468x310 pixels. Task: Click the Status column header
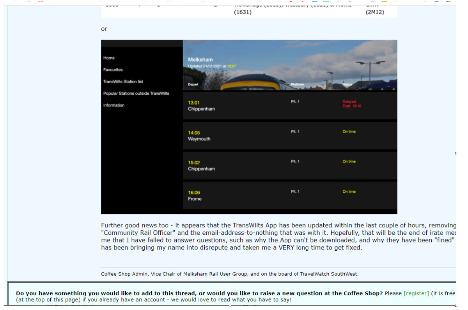point(347,85)
